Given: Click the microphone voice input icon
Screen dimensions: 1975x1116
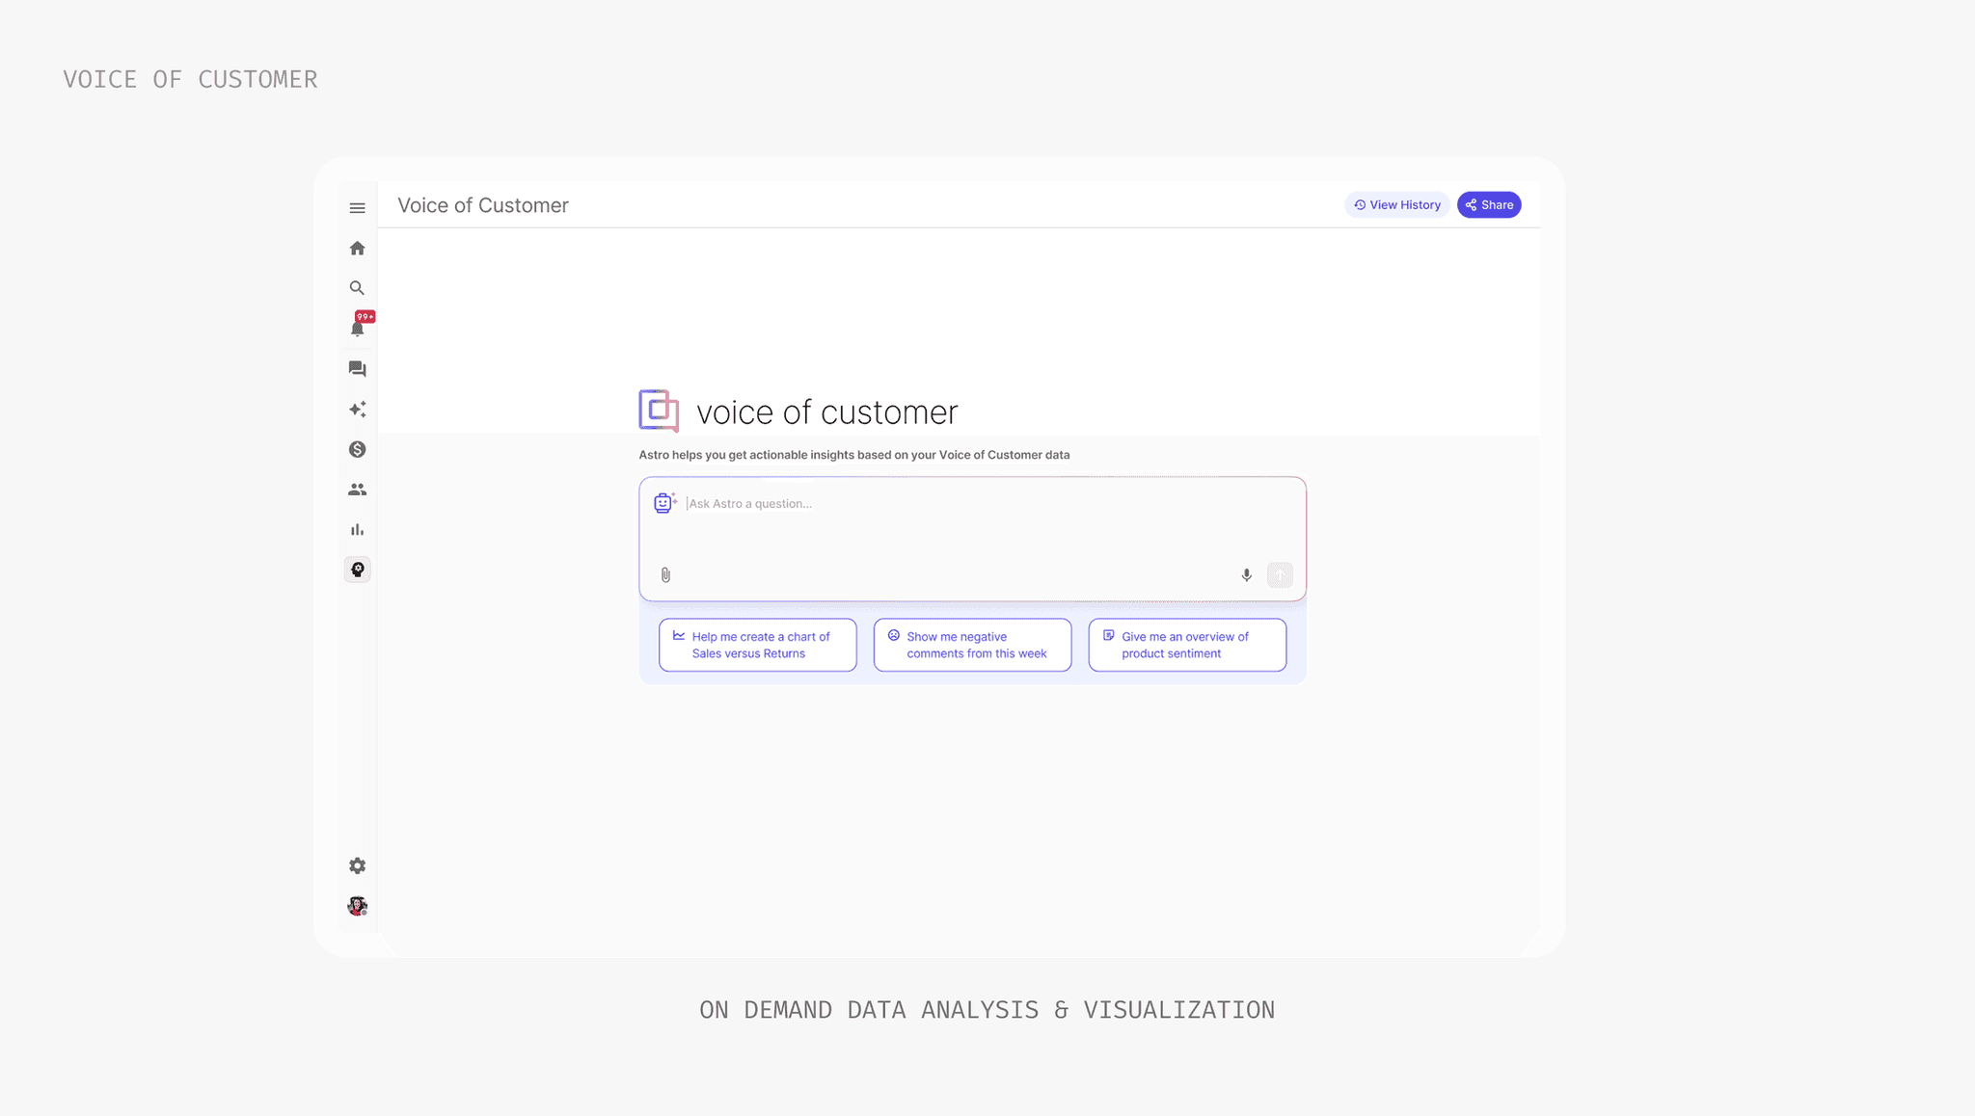Looking at the screenshot, I should [1246, 575].
